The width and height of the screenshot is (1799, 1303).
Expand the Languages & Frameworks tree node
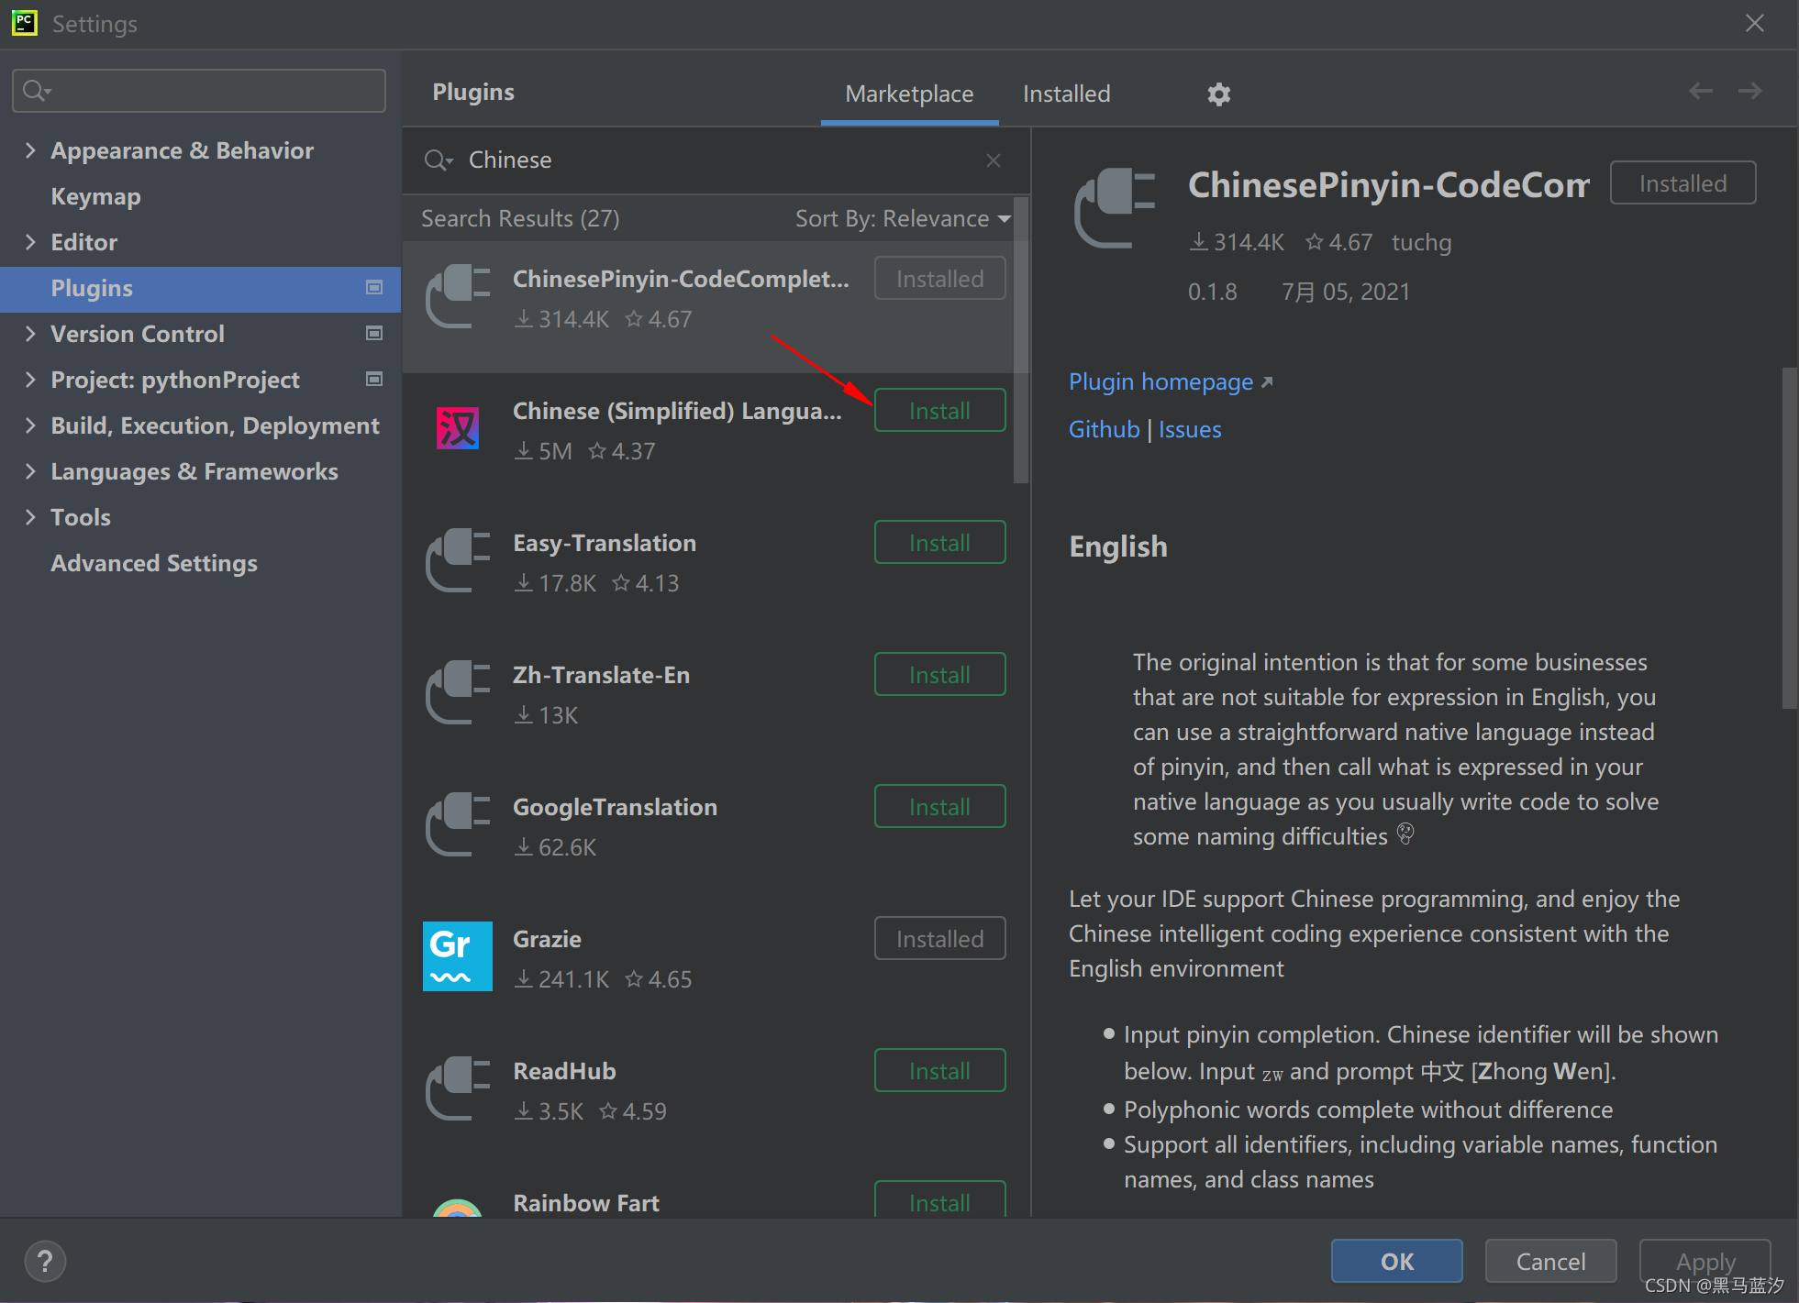tap(30, 471)
